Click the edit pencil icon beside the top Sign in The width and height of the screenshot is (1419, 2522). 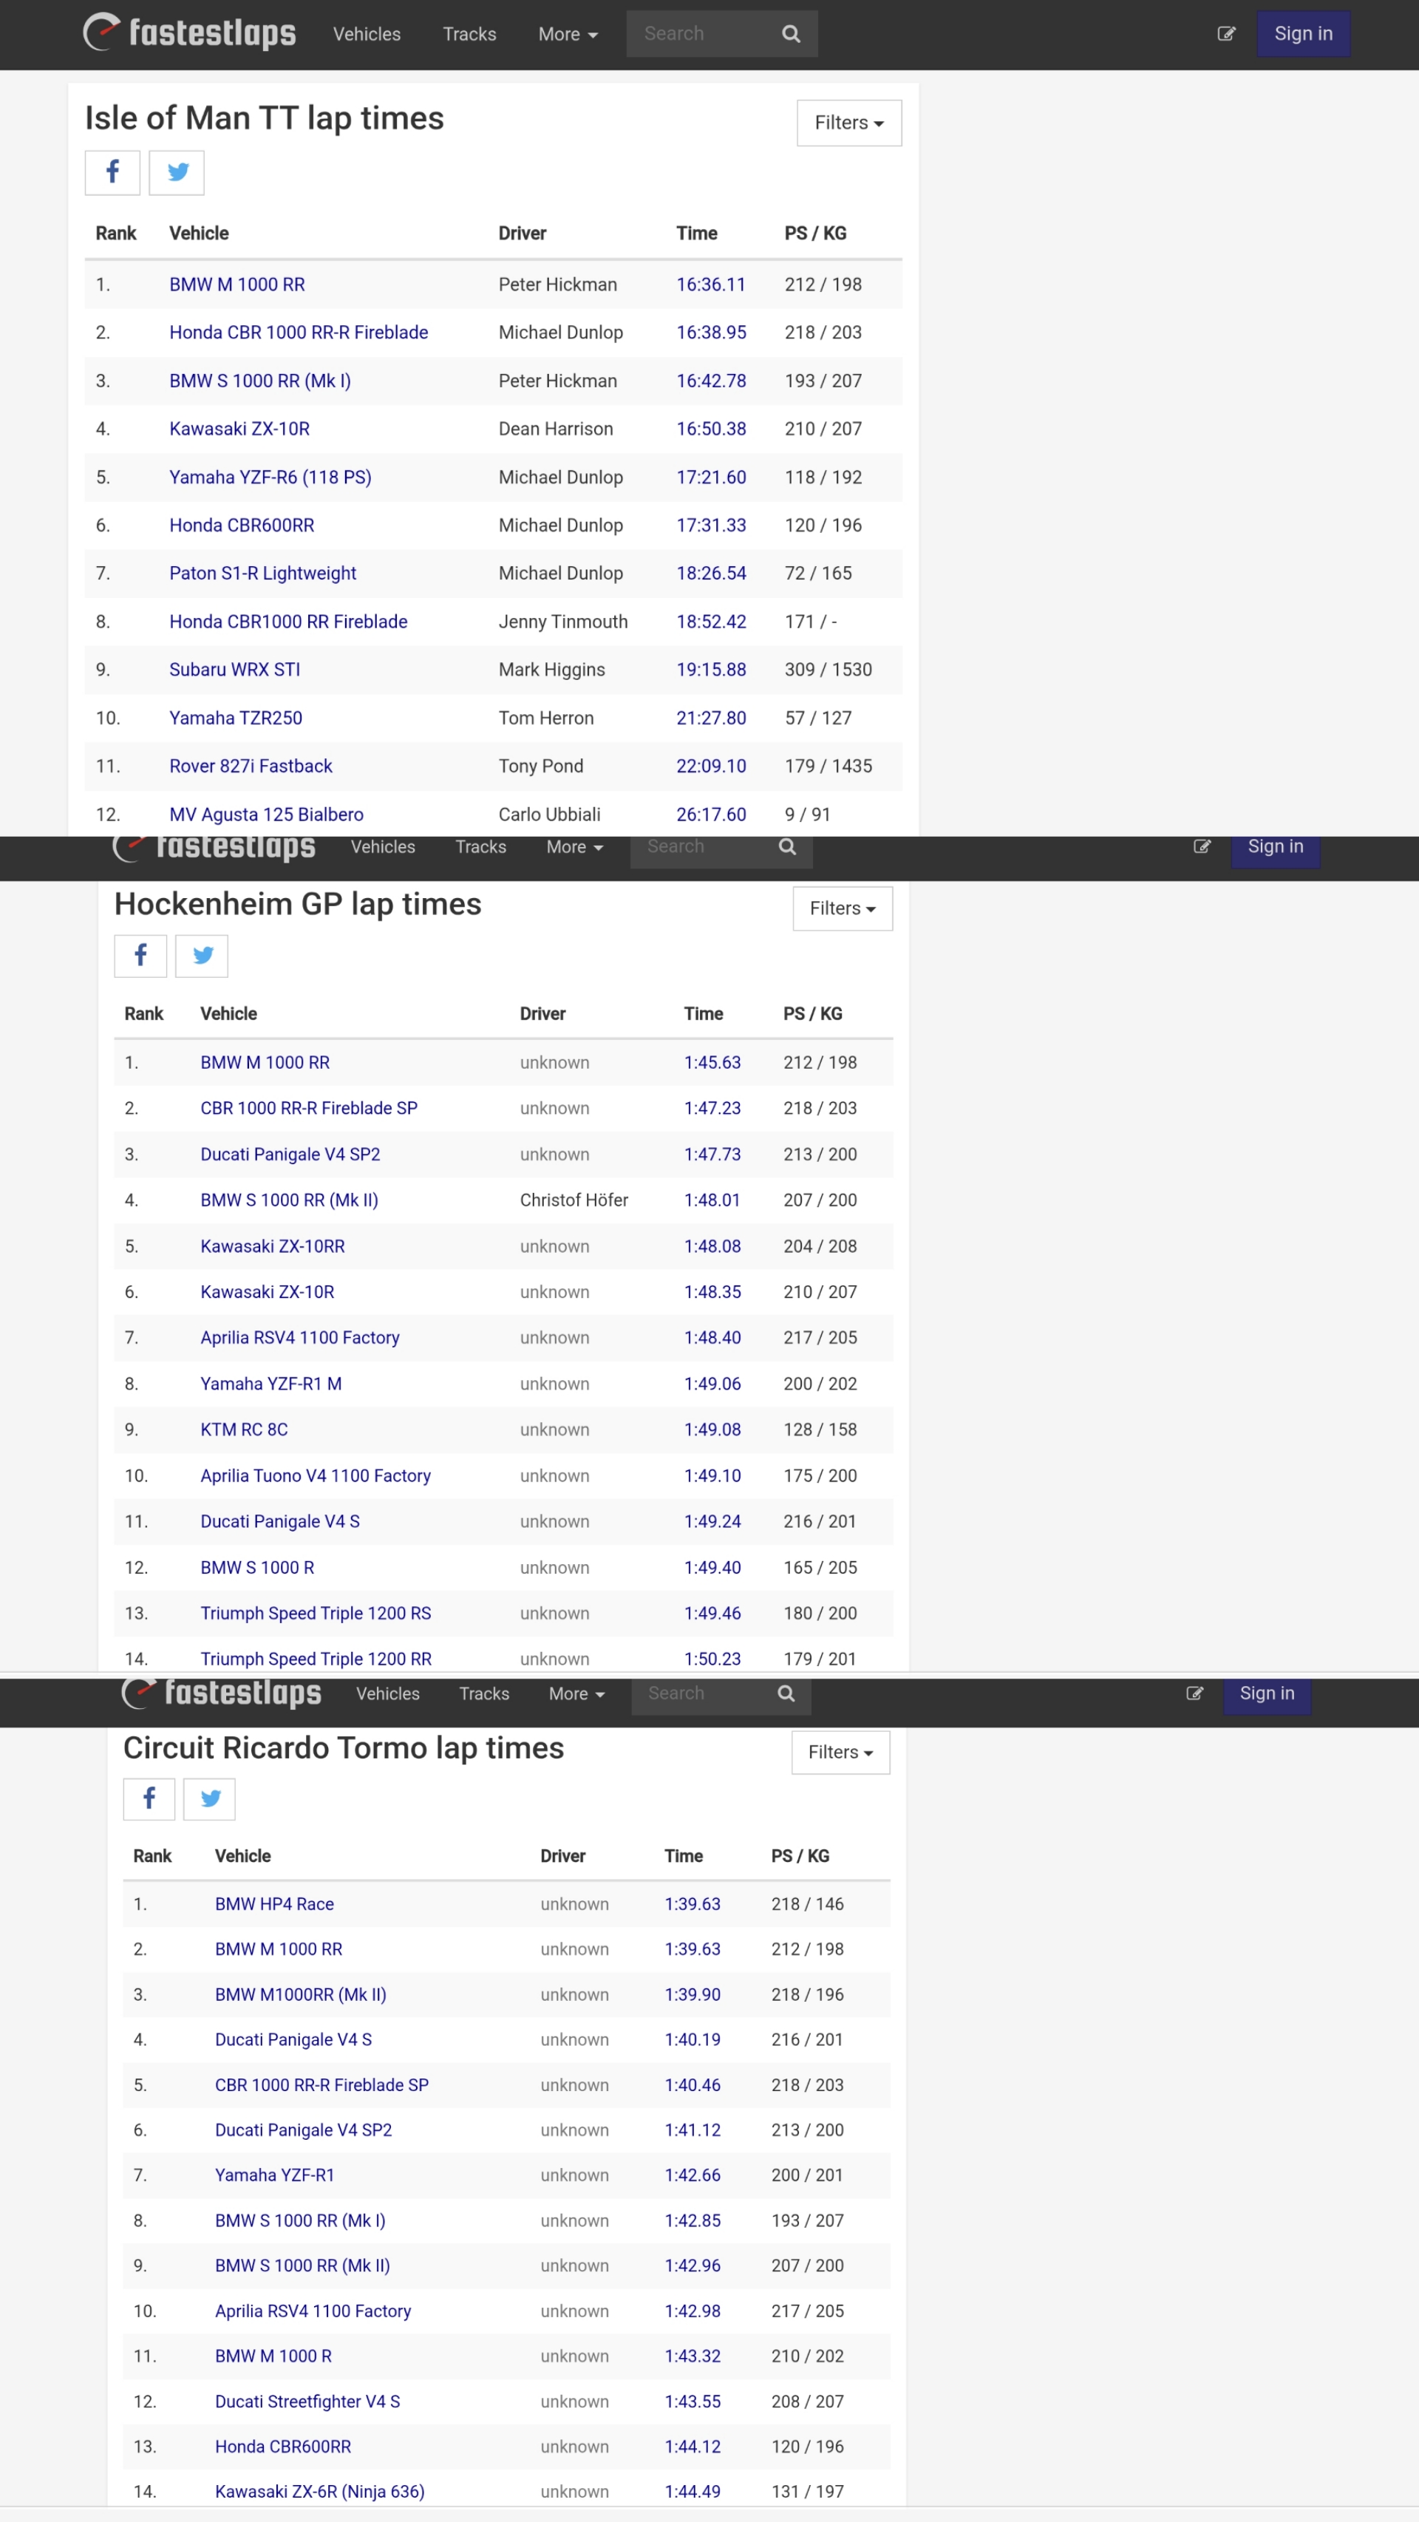click(1226, 34)
